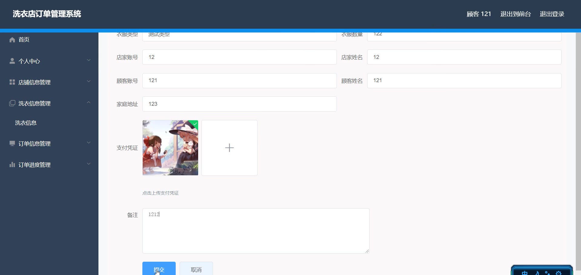Screen dimensions: 581x275
Task: Expand the 订单信息管理 chevron
Action: (x=89, y=143)
